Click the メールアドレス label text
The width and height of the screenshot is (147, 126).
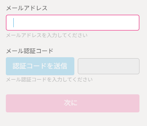pos(27,8)
